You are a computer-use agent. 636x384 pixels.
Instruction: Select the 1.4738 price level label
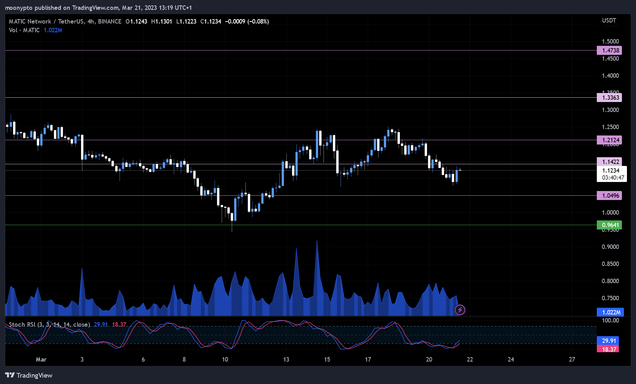(609, 51)
